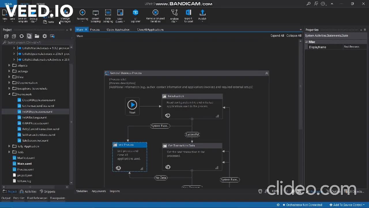Collapse the Misc property section
The height and width of the screenshot is (208, 369).
[x=306, y=42]
